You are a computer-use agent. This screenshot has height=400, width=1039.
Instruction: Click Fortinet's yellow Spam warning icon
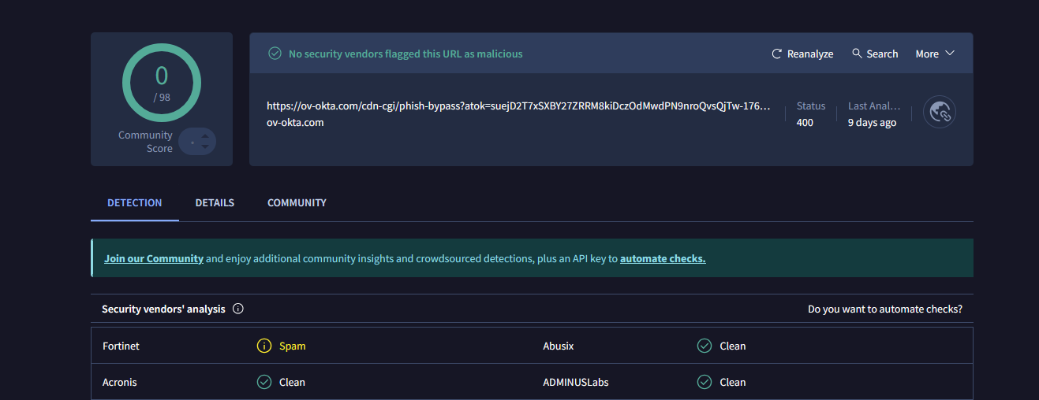point(264,346)
